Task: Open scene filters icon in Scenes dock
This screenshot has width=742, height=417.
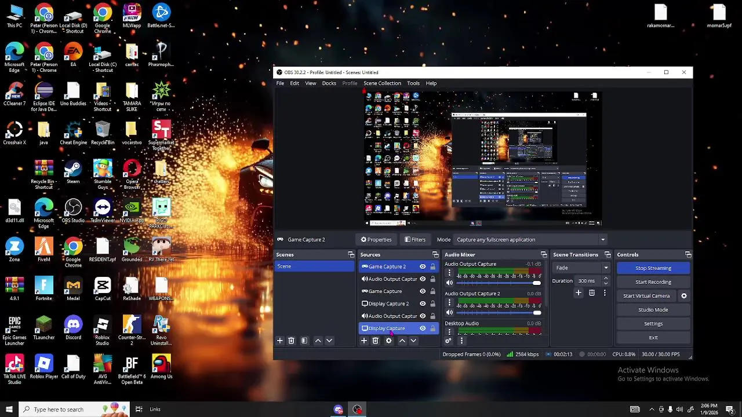Action: [x=304, y=341]
